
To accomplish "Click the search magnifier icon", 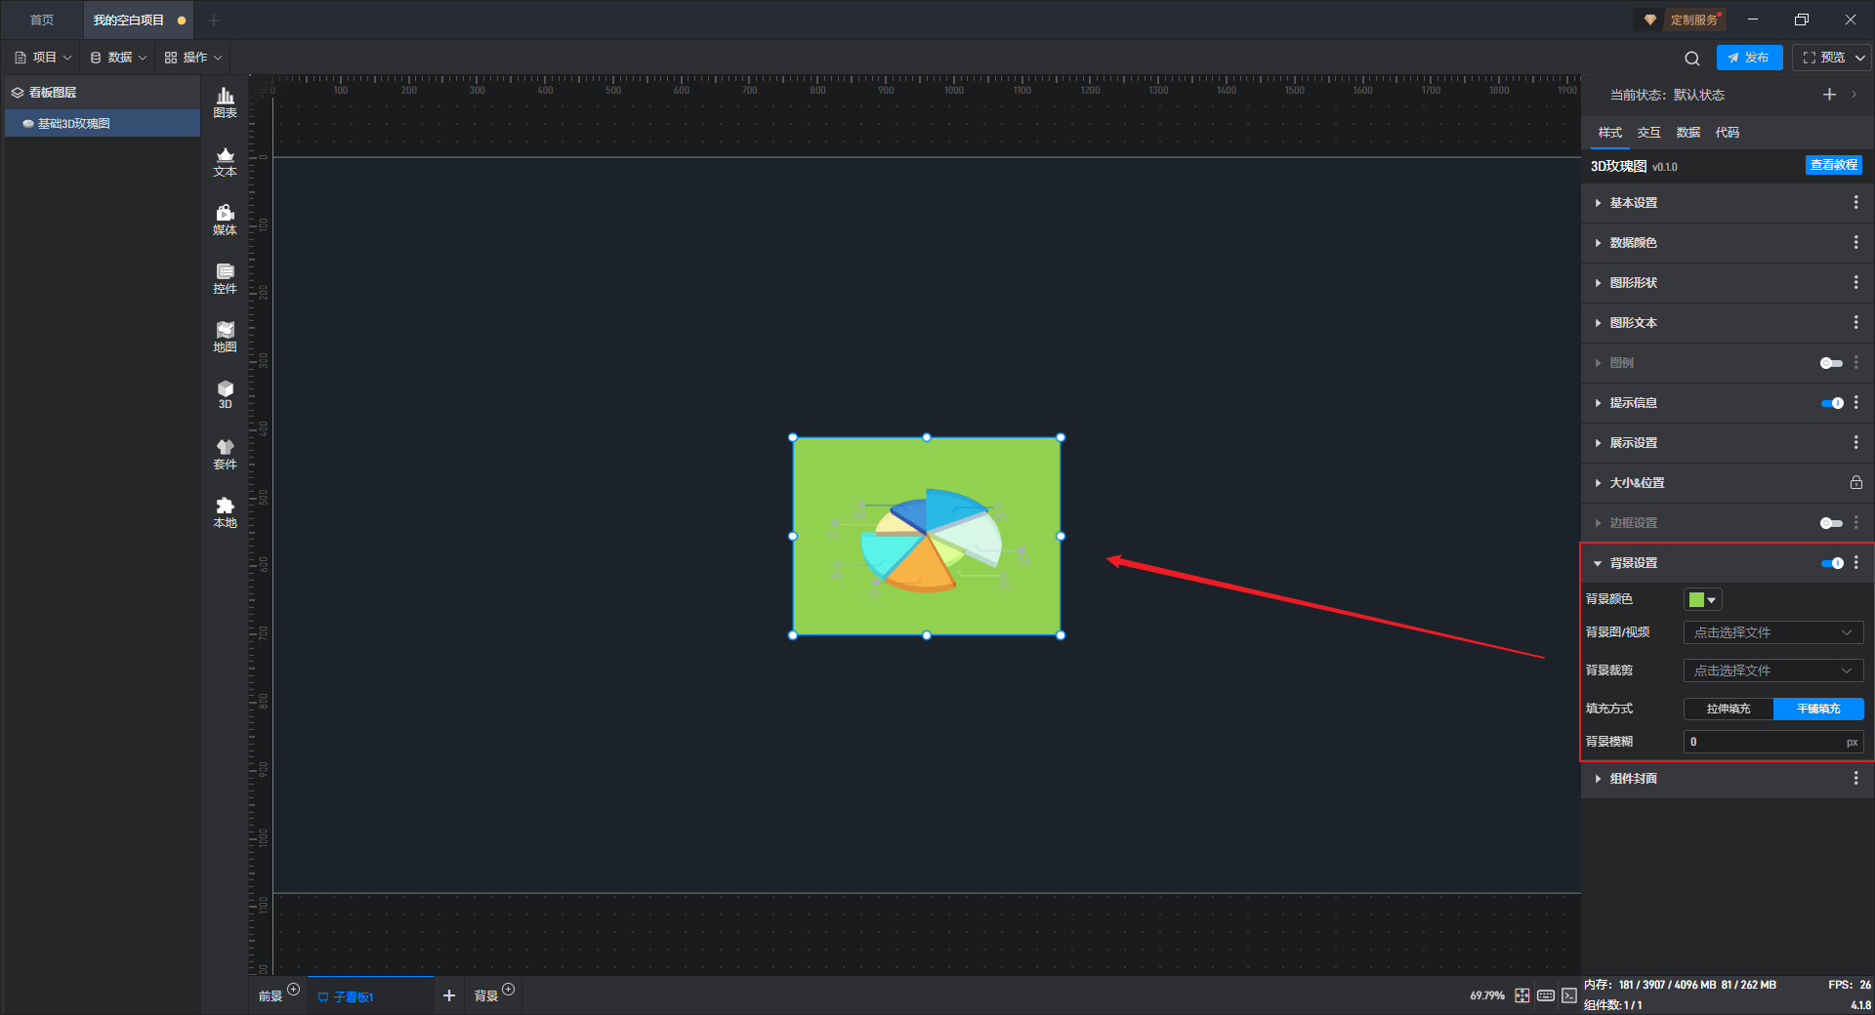I will [1692, 58].
